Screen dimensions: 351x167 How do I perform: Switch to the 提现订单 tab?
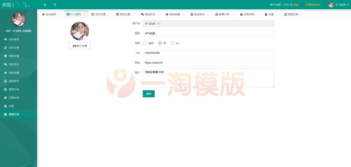tap(291, 14)
